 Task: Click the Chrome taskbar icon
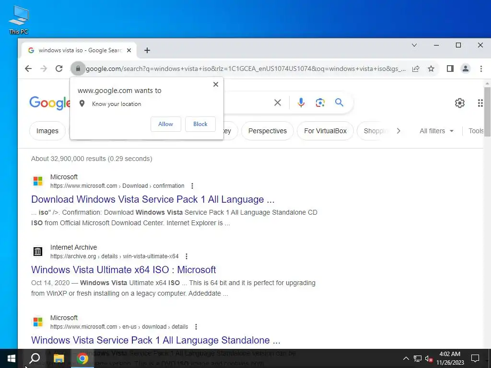[x=82, y=358]
